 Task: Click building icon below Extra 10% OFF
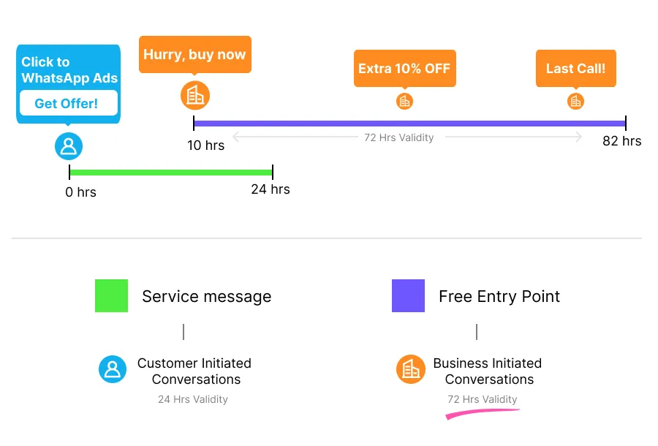coord(404,102)
